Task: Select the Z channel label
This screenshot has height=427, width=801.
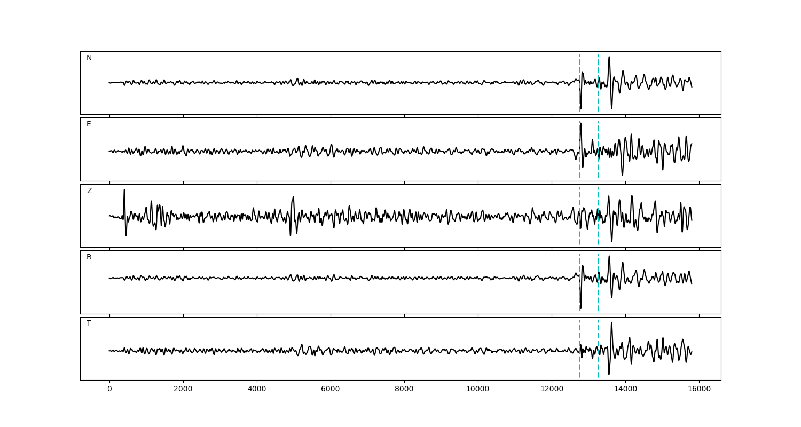Action: tap(89, 191)
